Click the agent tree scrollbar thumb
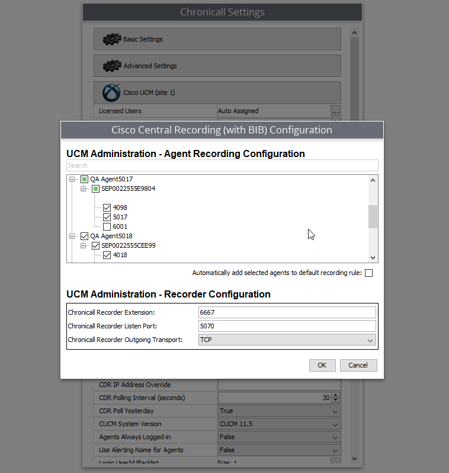Image resolution: width=449 pixels, height=473 pixels. pos(373,216)
